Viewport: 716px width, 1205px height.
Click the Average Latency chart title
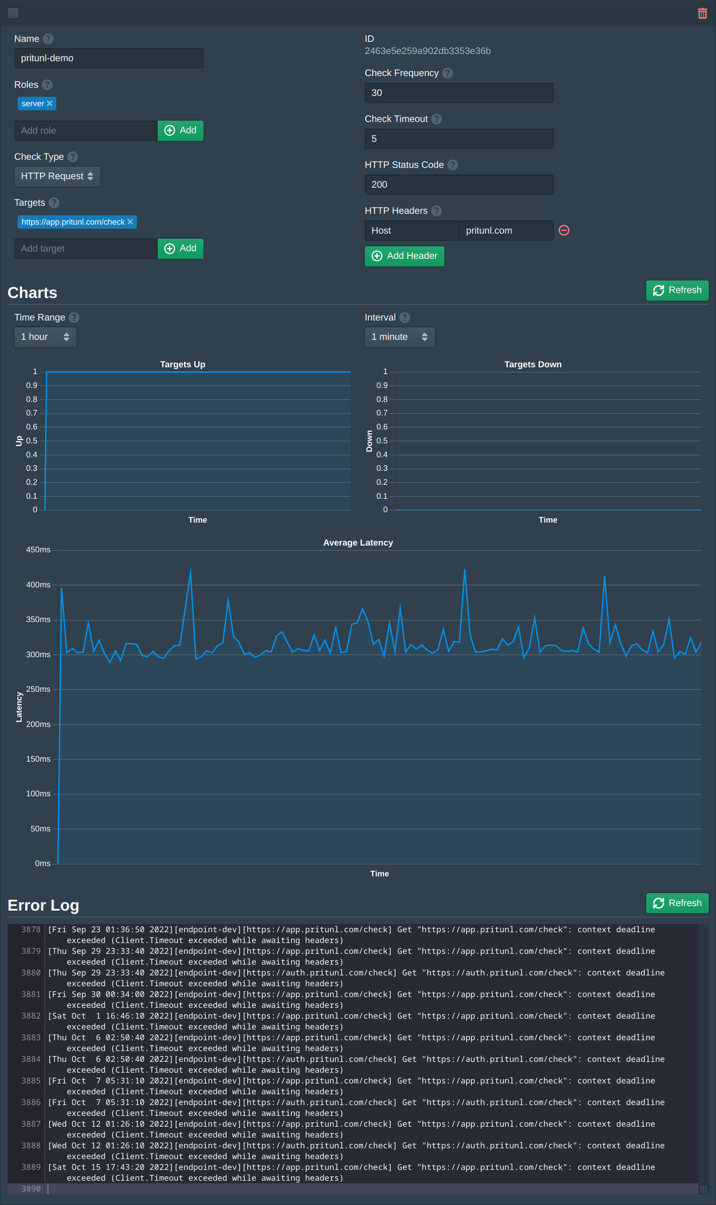[x=358, y=543]
